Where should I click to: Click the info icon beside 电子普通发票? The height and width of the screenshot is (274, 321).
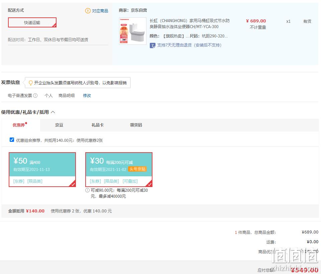coord(35,95)
